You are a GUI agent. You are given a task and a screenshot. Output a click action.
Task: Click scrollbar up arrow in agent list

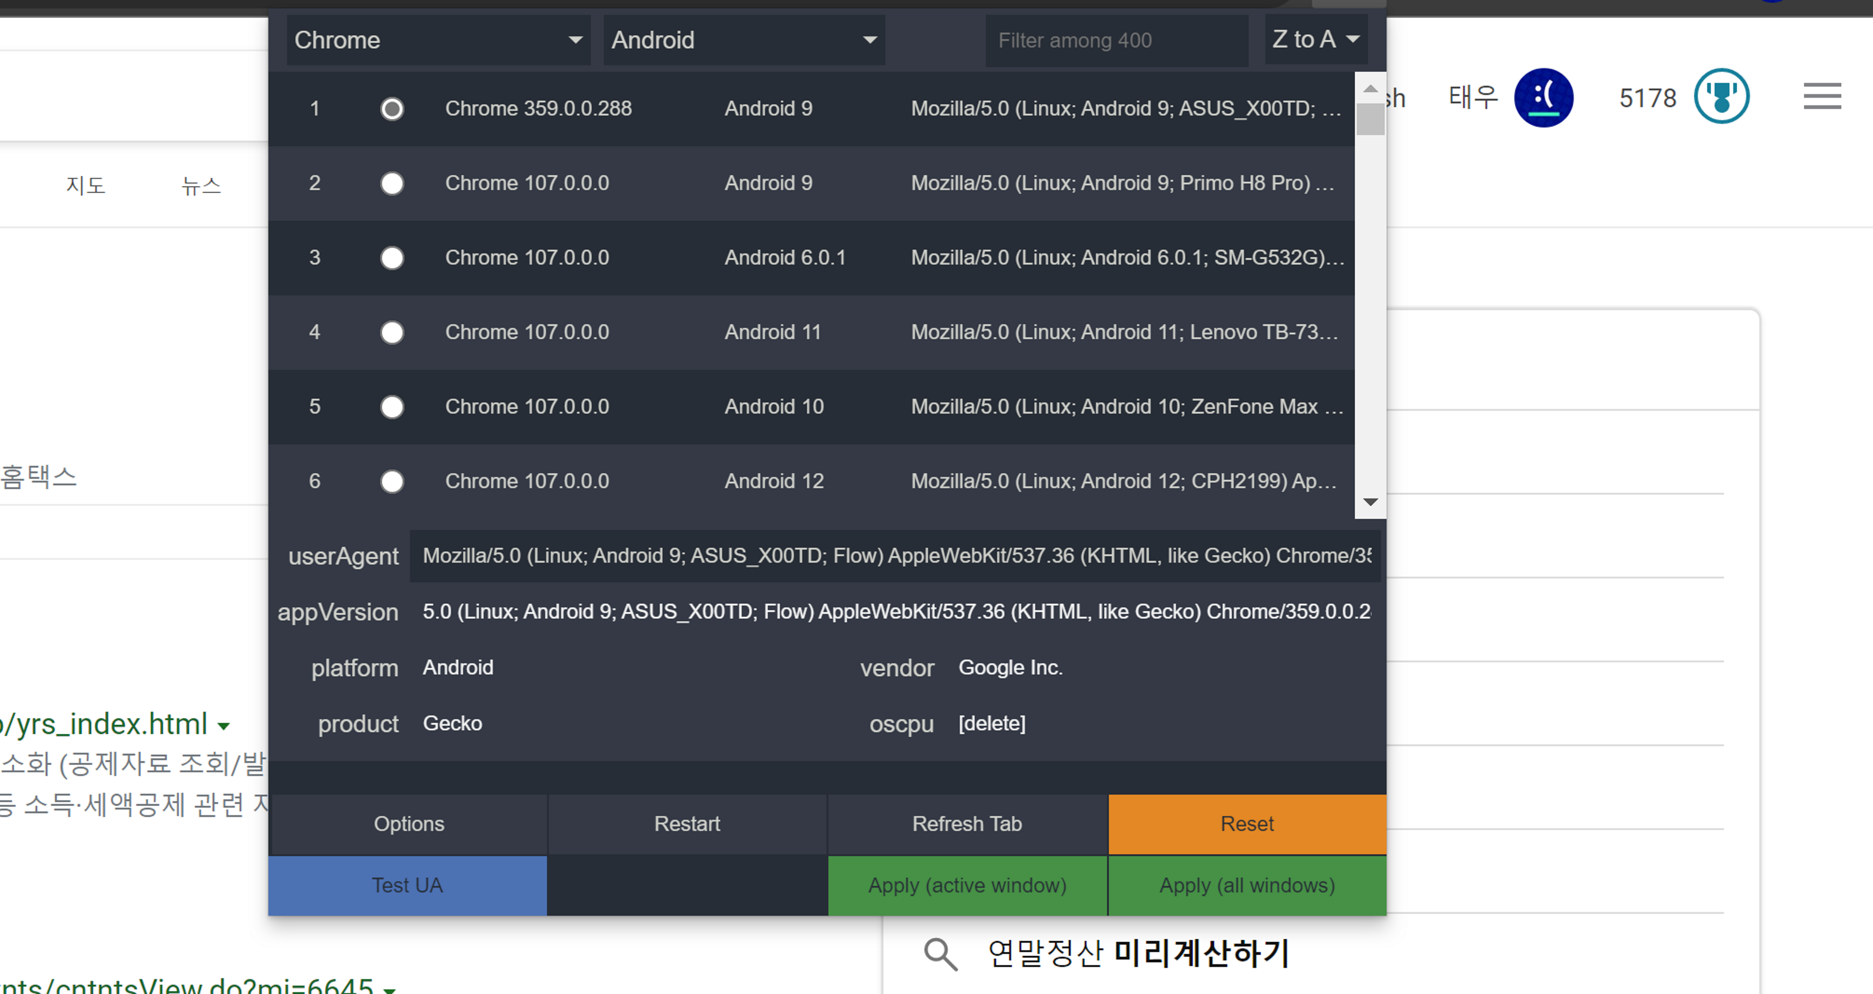1370,89
